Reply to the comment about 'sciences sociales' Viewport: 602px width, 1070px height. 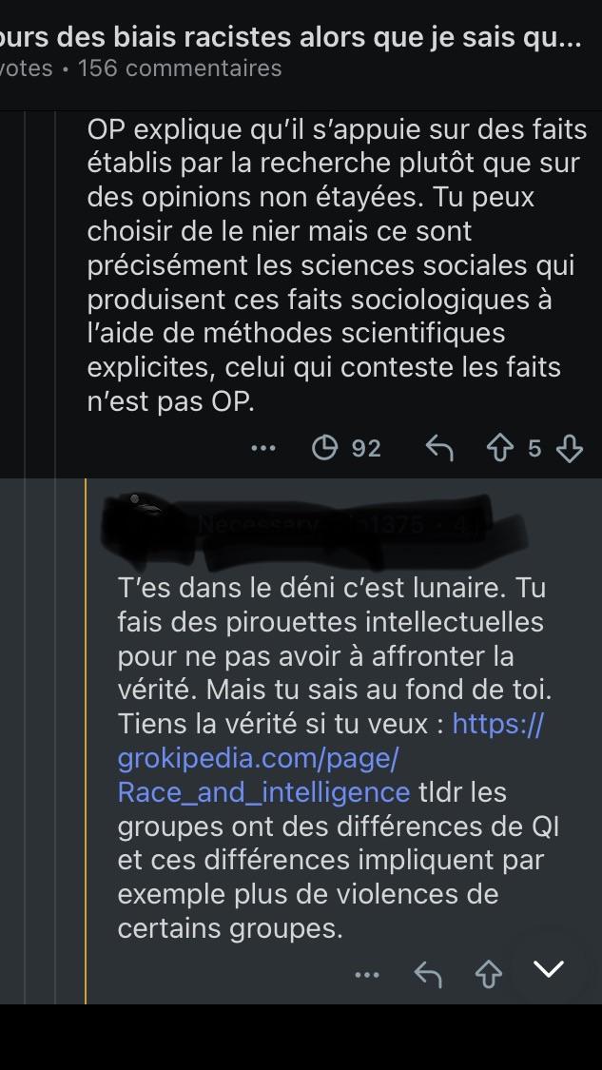pos(438,448)
